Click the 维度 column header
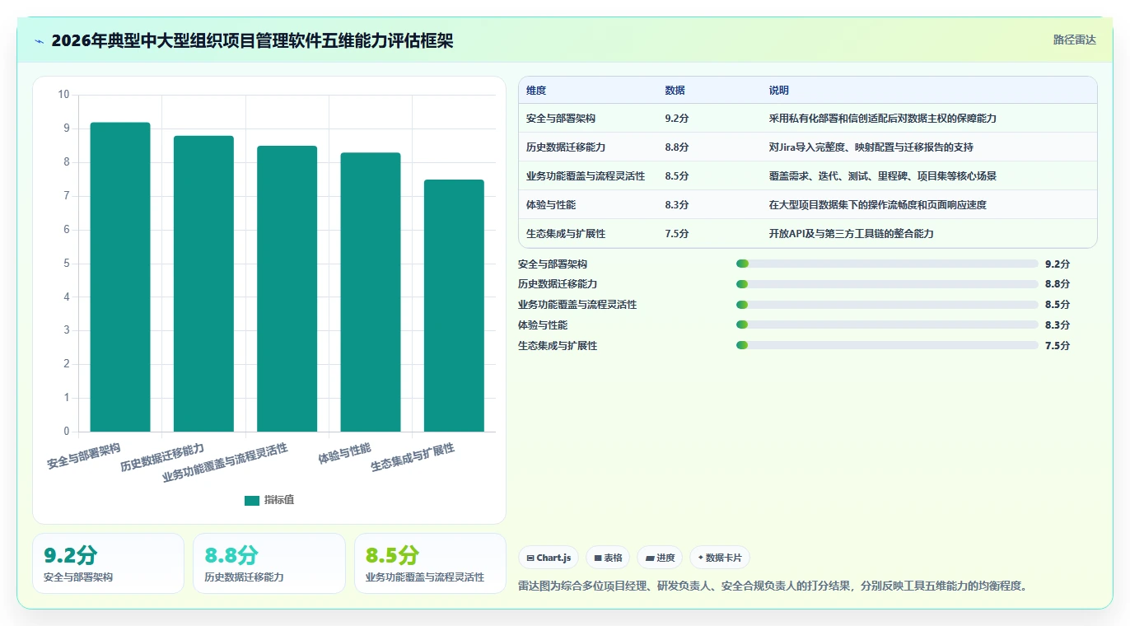Viewport: 1130px width, 626px height. click(x=536, y=91)
